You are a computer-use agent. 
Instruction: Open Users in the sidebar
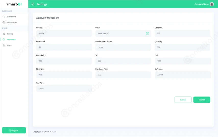9,45
